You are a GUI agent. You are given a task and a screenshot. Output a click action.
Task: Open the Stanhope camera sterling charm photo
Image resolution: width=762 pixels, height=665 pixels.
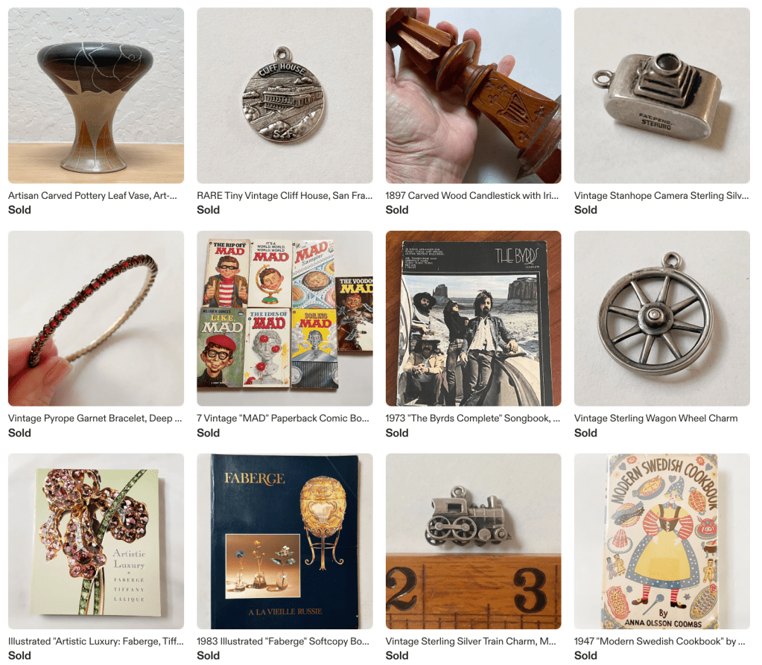click(x=662, y=95)
